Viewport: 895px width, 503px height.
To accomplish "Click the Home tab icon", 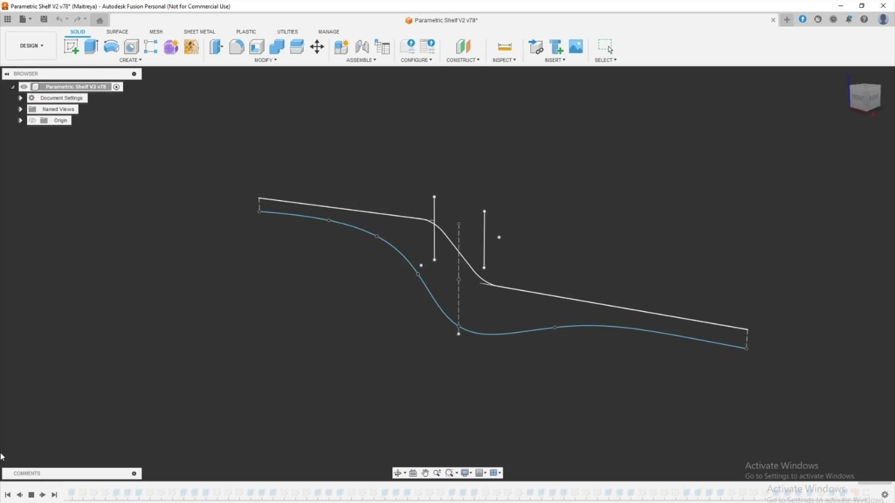I will point(100,20).
